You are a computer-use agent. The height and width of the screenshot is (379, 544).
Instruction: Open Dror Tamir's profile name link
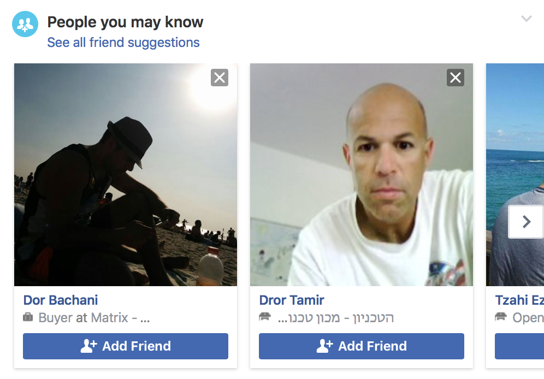[x=292, y=300]
